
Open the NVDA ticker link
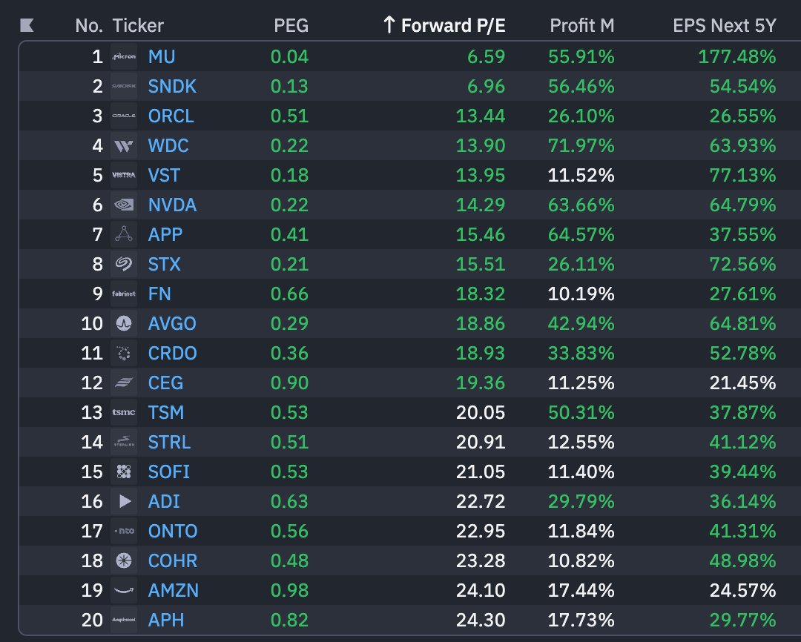172,205
